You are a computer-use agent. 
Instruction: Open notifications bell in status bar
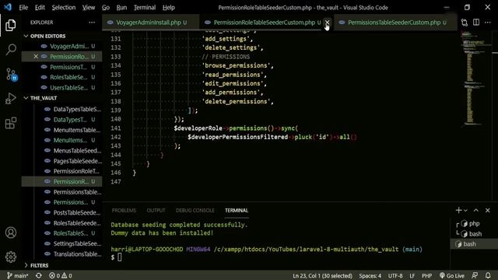[488, 275]
